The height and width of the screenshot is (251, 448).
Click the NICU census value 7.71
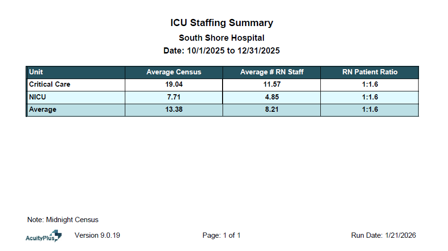pos(174,97)
